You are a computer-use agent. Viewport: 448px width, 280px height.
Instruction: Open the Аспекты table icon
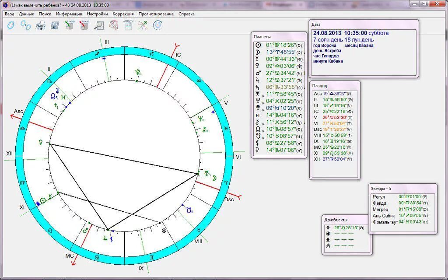point(128,25)
